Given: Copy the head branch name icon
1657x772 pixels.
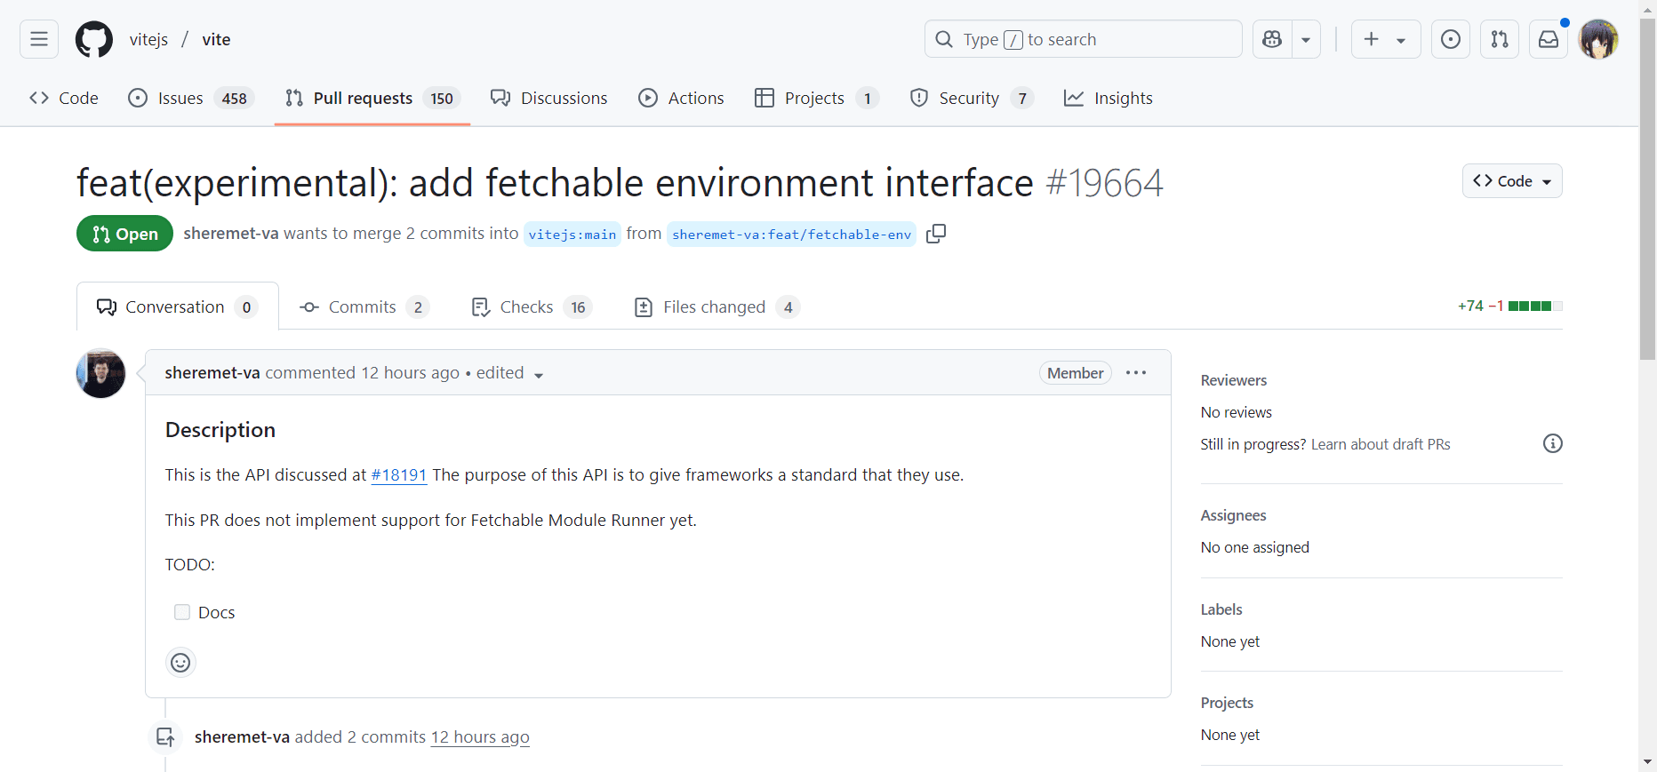Looking at the screenshot, I should (x=936, y=234).
